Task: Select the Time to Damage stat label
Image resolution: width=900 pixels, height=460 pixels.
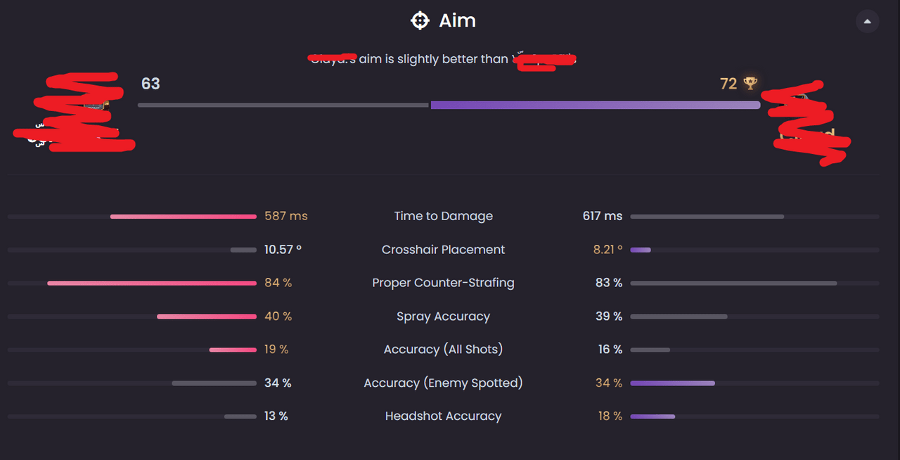Action: click(x=443, y=216)
